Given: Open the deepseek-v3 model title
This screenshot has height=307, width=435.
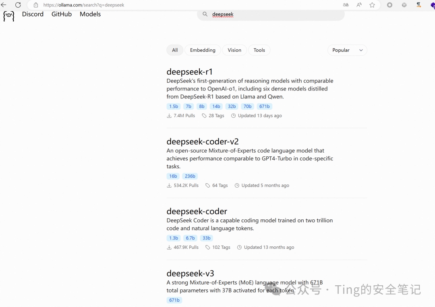Looking at the screenshot, I should tap(190, 273).
